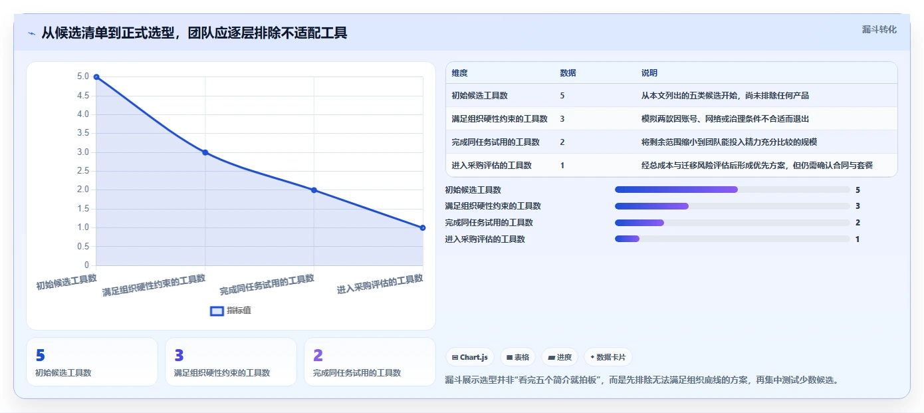Image resolution: width=924 pixels, height=413 pixels.
Task: Click x-axis label 进入采购评估的工具数
Action: pyautogui.click(x=380, y=284)
